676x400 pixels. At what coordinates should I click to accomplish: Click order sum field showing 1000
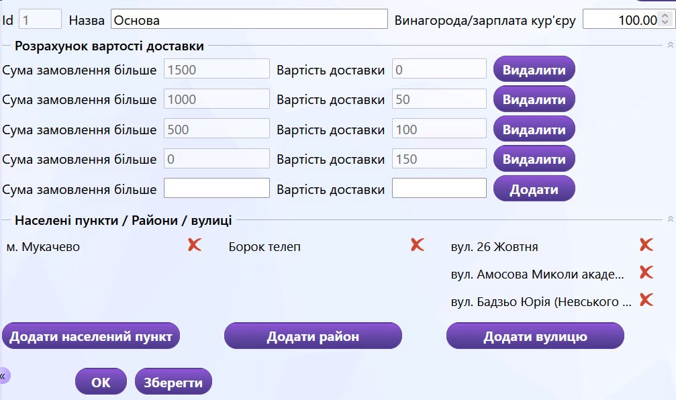(217, 99)
